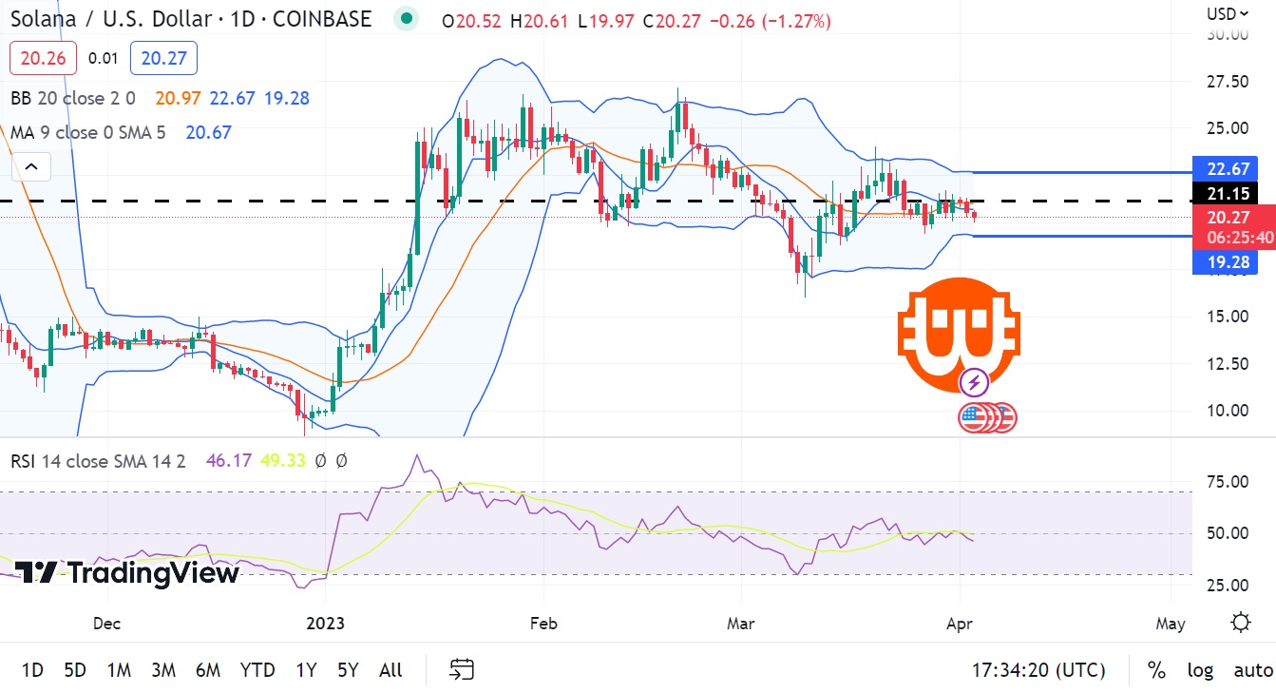Click the sell price 20.26 button
1276x693 pixels.
[x=43, y=59]
